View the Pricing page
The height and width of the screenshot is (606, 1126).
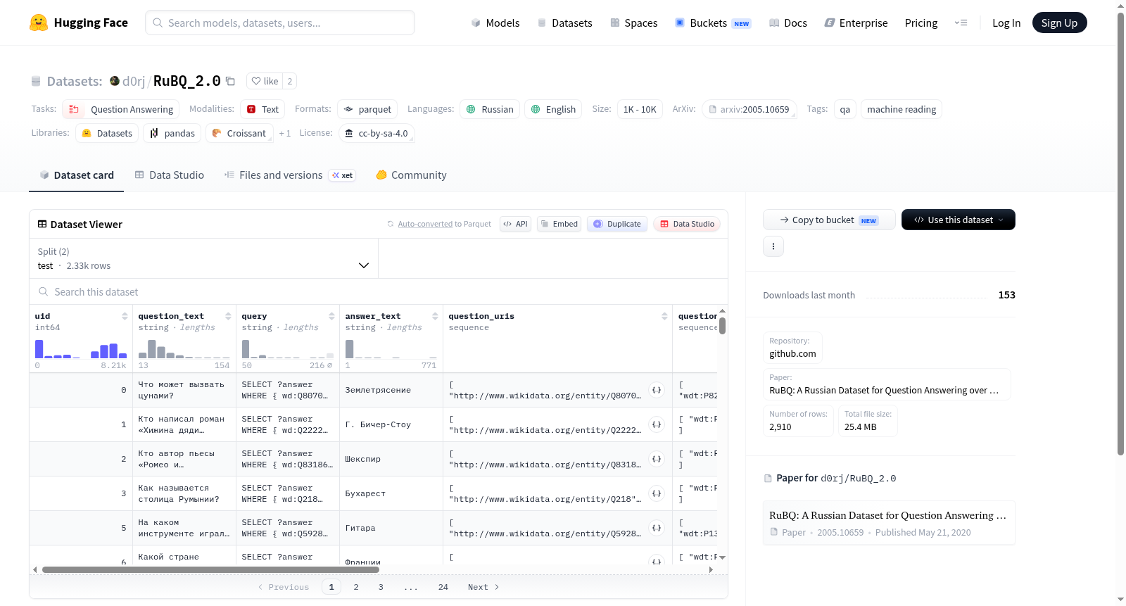coord(921,23)
